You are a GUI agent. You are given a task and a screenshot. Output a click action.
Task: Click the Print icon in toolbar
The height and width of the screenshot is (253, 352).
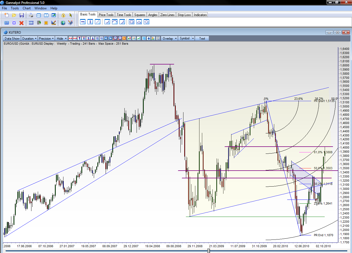(x=31, y=15)
